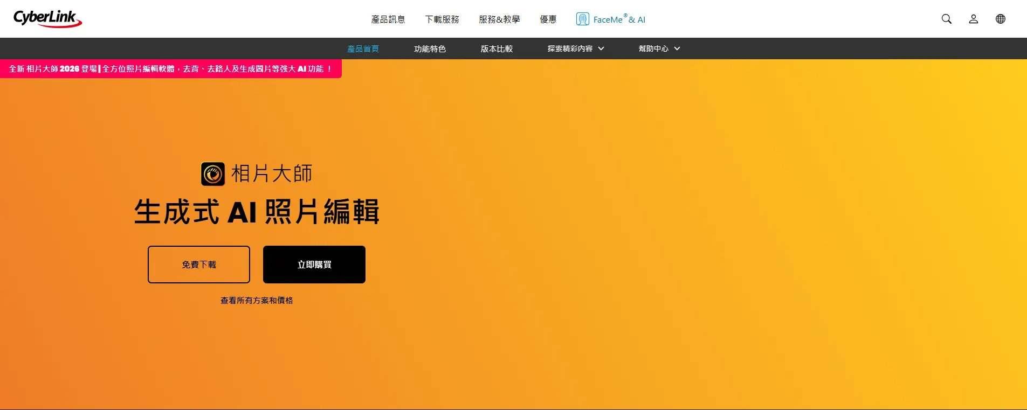Open 下載服務 top menu

point(442,19)
